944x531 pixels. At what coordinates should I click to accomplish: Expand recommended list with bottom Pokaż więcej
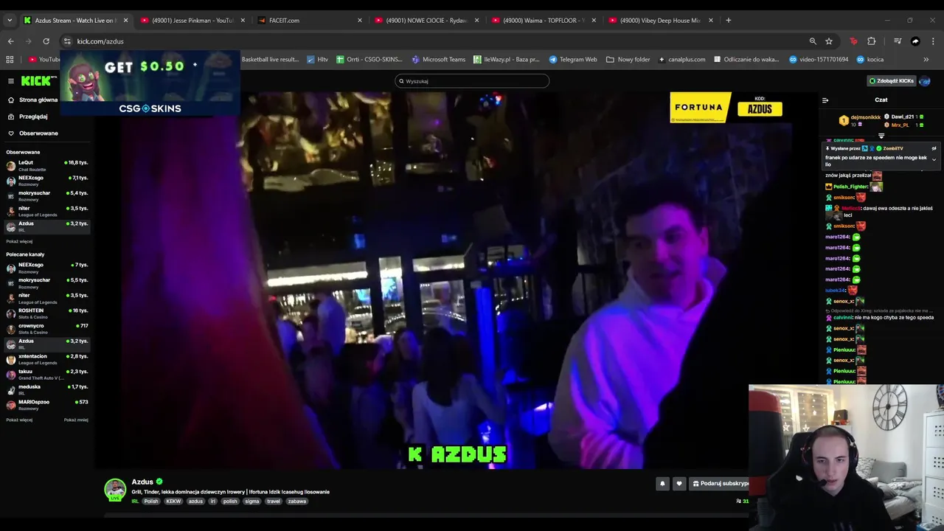click(x=19, y=420)
